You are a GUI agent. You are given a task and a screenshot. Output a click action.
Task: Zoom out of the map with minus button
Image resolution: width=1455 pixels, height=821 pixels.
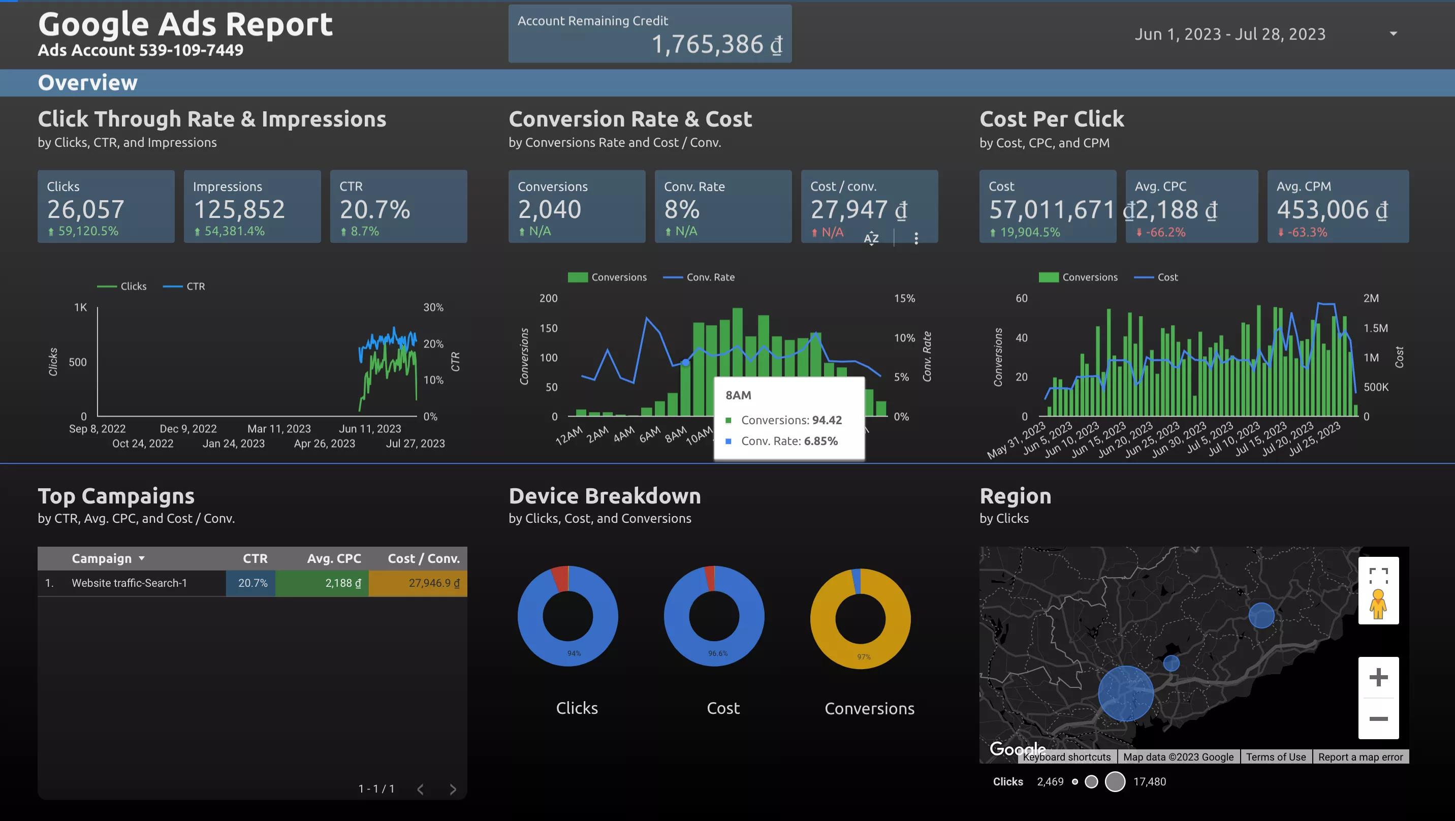click(x=1378, y=719)
